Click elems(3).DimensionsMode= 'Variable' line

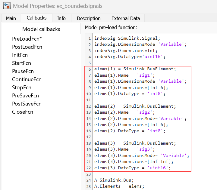tap(142, 155)
